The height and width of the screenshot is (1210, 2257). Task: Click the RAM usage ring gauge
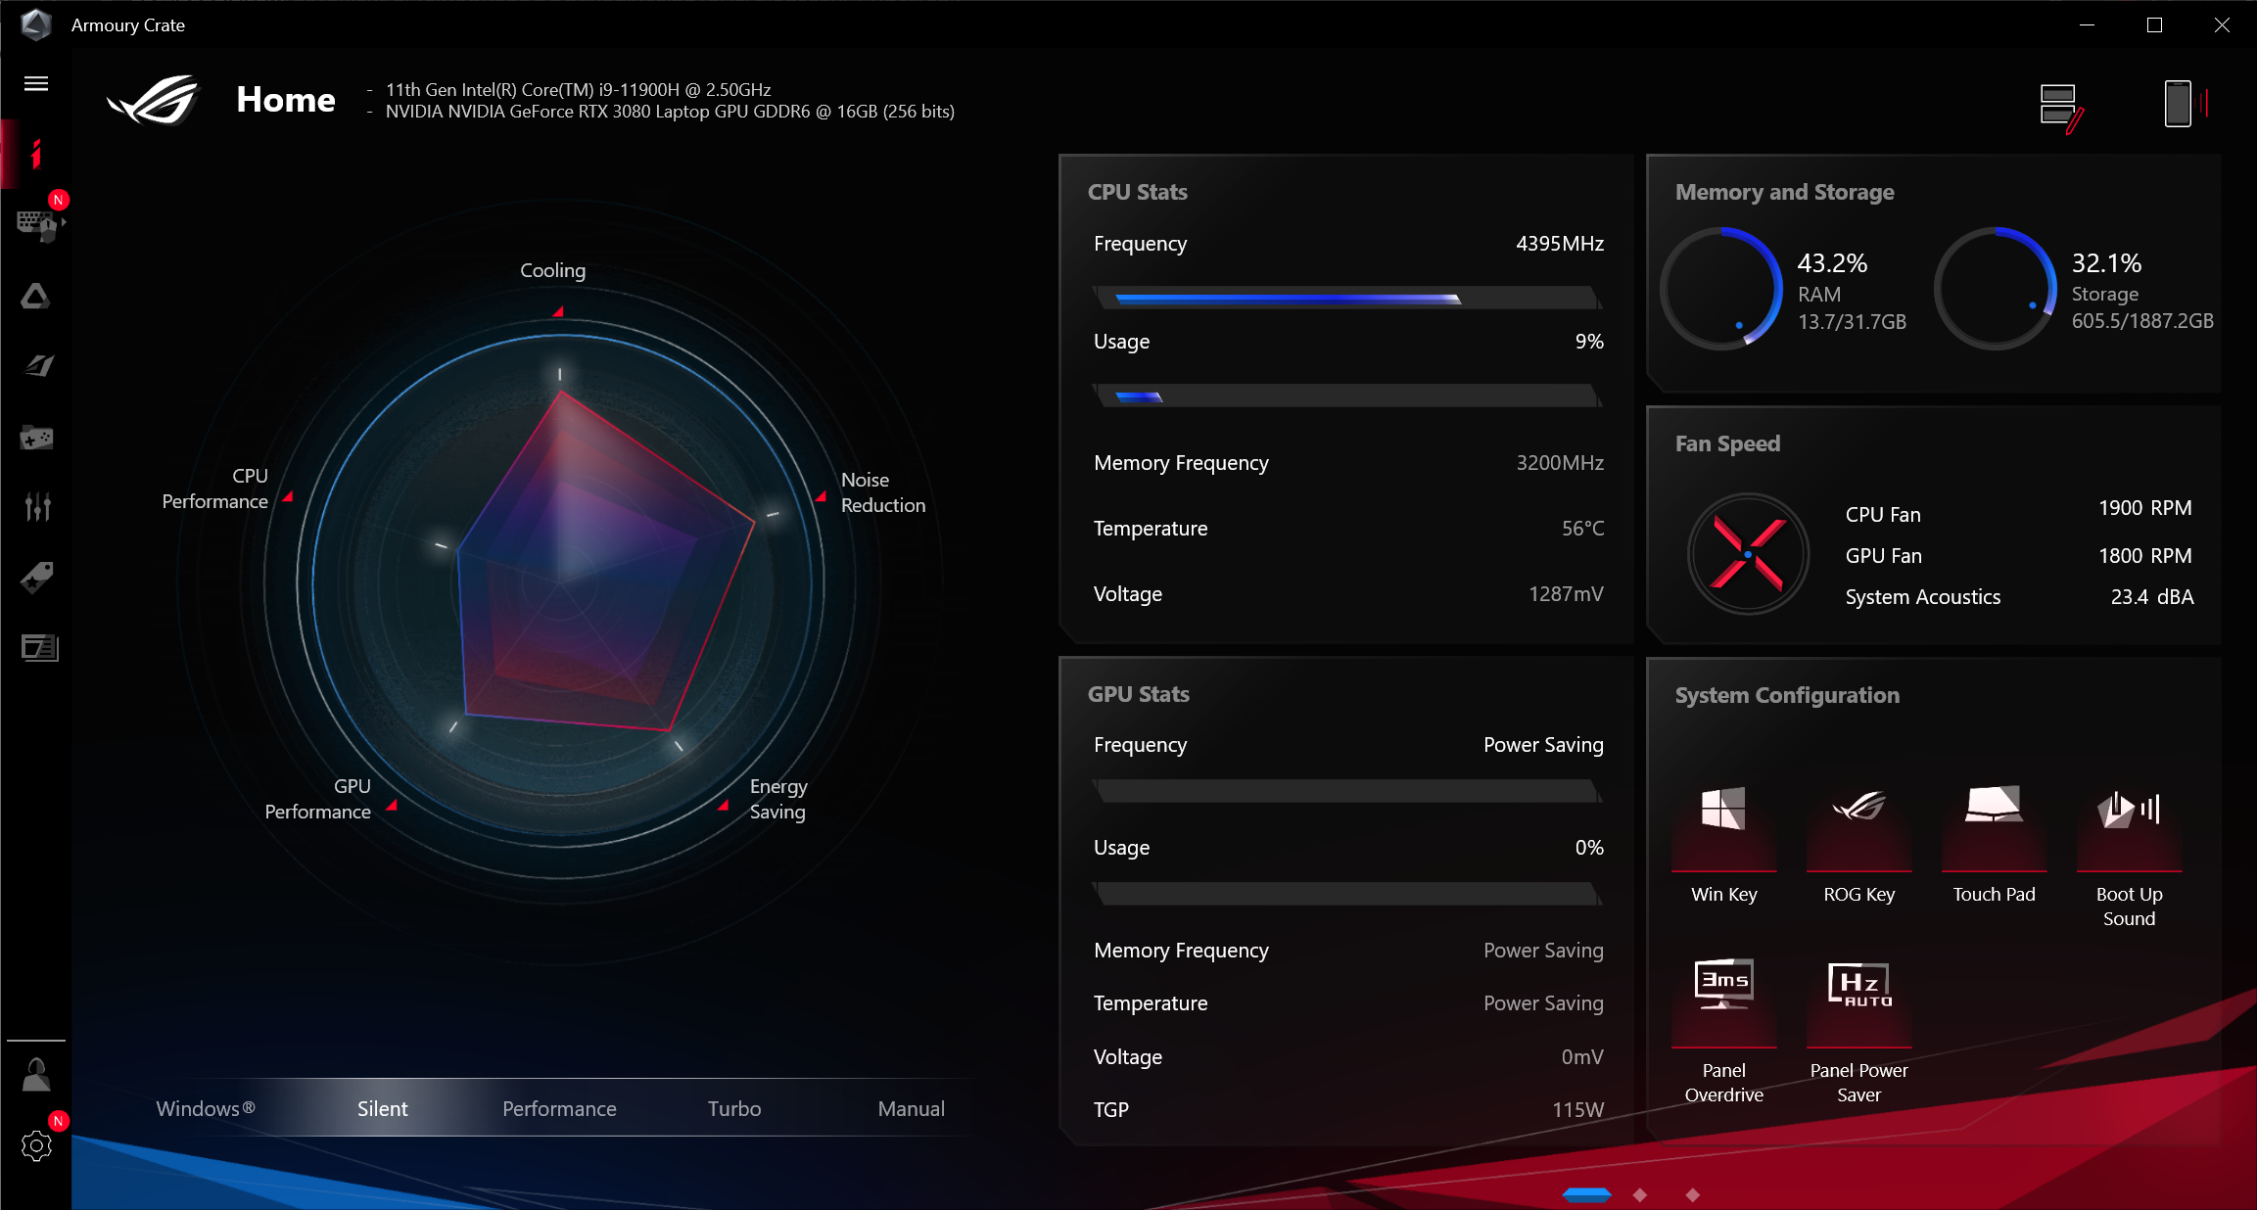click(1721, 288)
